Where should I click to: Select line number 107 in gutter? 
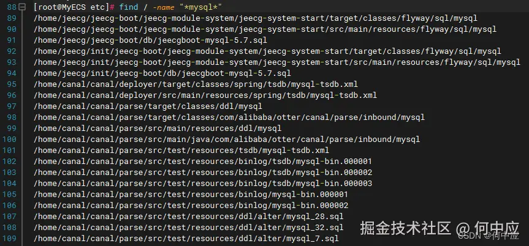(x=9, y=217)
